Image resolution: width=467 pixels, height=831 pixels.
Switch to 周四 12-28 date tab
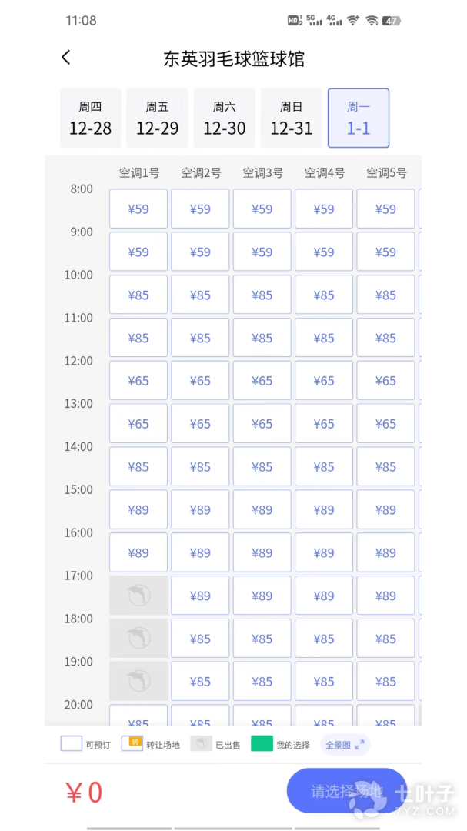(91, 118)
